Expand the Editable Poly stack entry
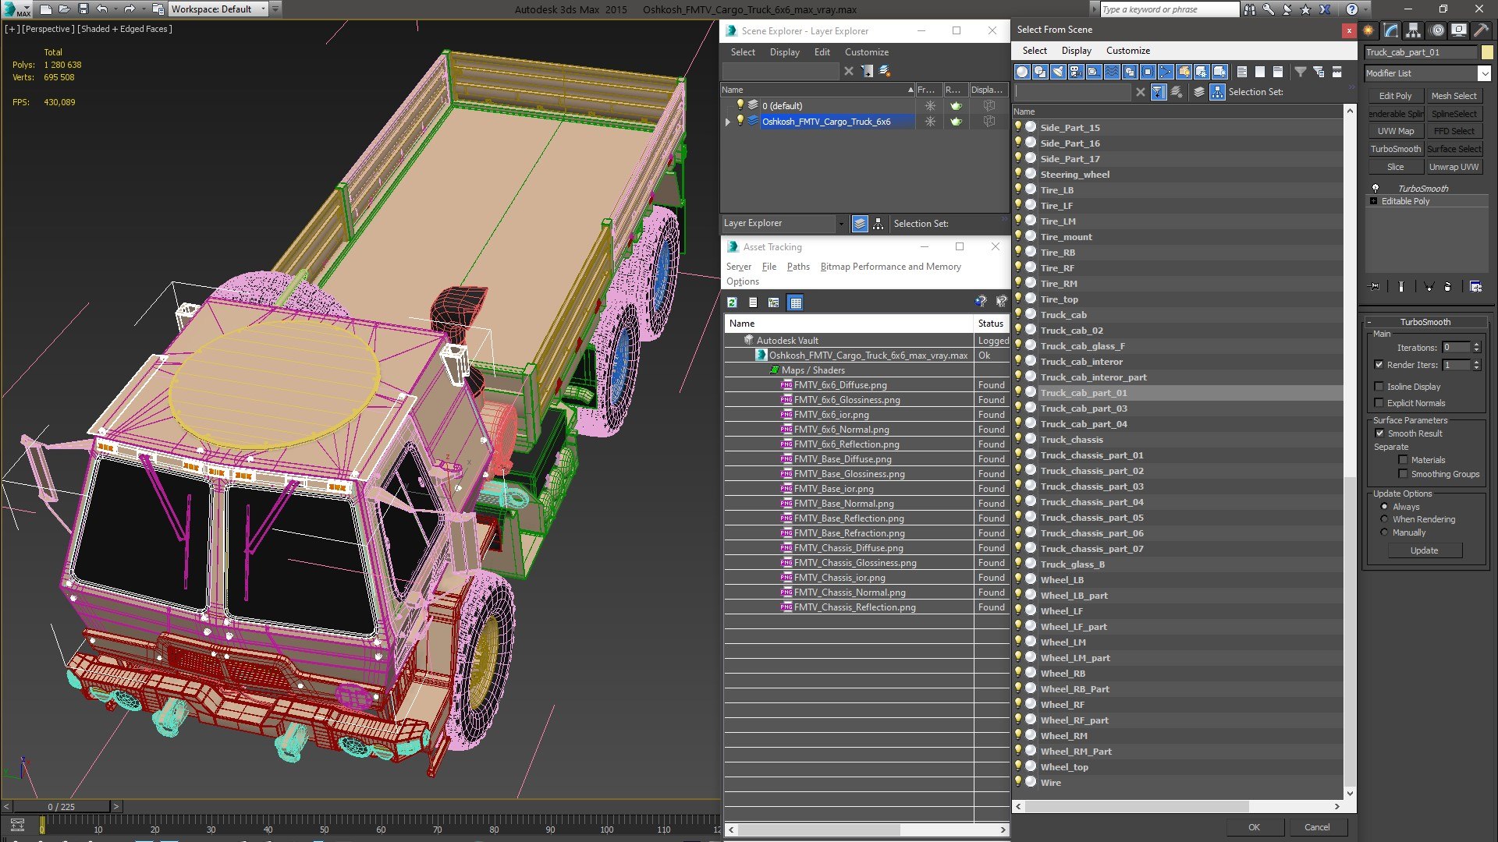 tap(1373, 201)
